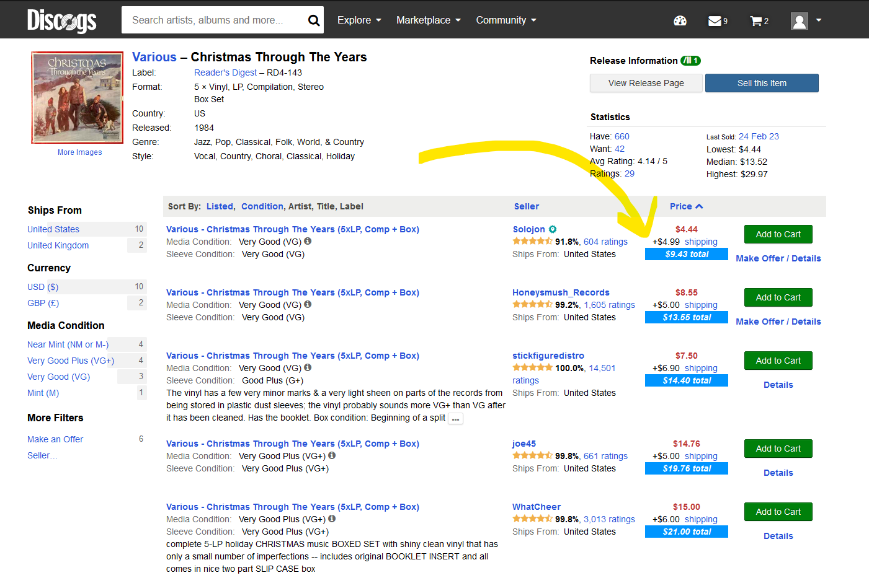Click the info icon on WhatCheer listing media condition

[332, 519]
